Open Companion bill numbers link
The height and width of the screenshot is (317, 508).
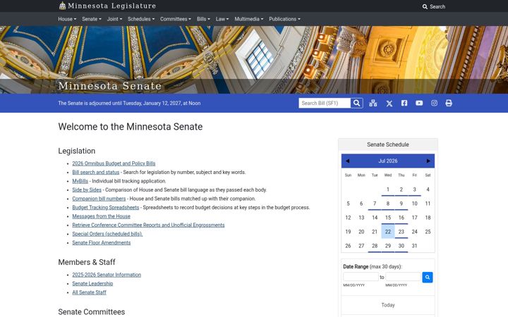point(99,199)
